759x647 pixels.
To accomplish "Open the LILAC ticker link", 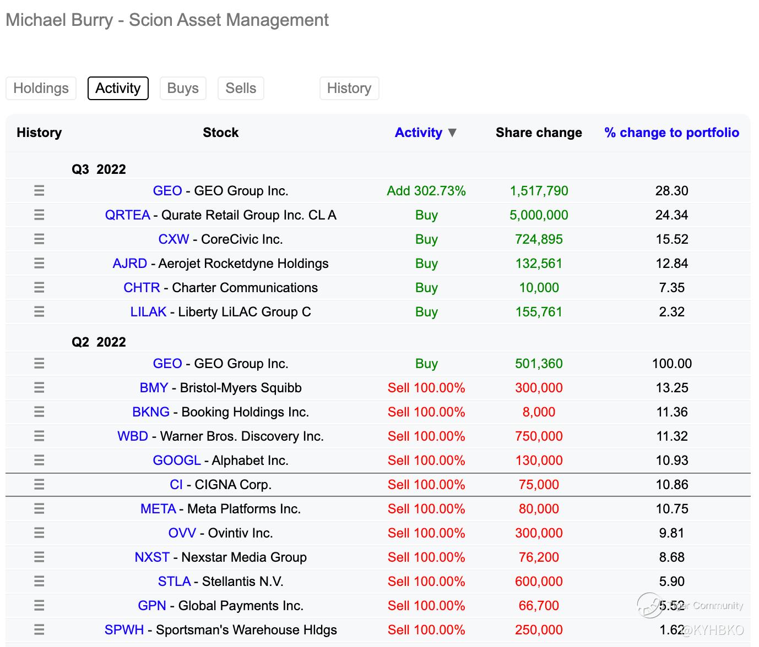I will 148,312.
